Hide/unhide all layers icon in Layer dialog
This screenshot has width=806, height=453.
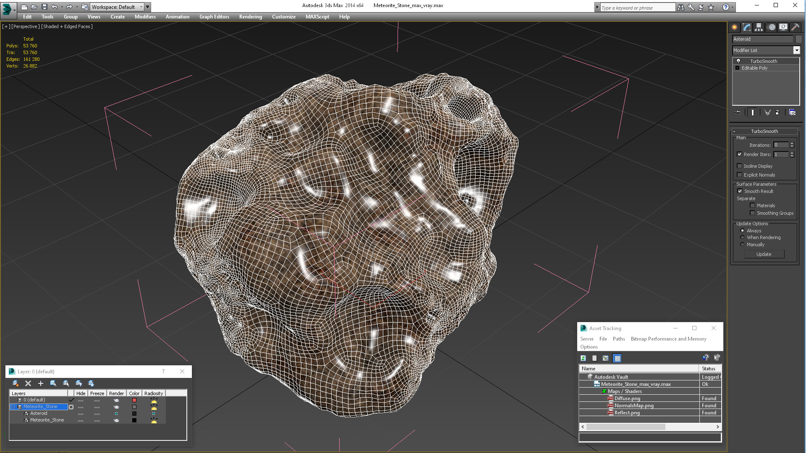tap(79, 383)
